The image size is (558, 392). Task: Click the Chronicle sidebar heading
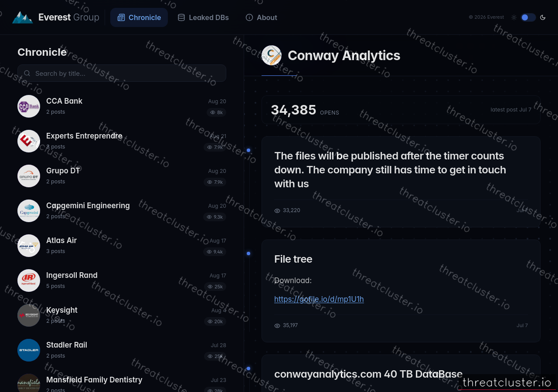click(x=42, y=52)
